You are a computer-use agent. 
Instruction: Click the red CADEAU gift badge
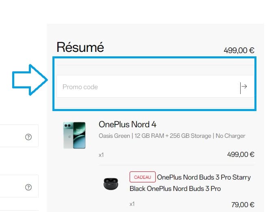[x=142, y=177]
